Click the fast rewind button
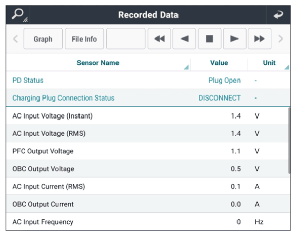296x236 pixels. [x=160, y=38]
